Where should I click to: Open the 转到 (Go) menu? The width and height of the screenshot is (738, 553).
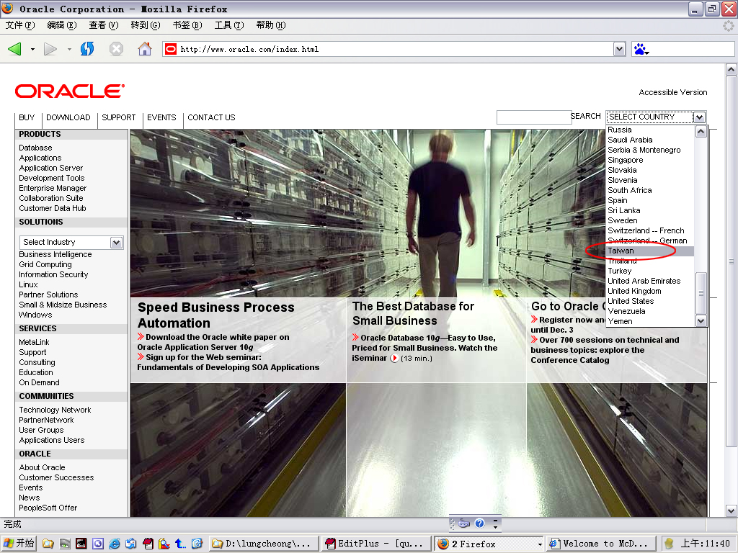[146, 25]
